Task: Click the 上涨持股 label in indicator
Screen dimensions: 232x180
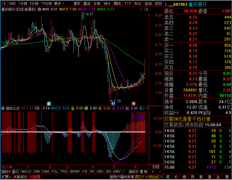Action: click(137, 117)
